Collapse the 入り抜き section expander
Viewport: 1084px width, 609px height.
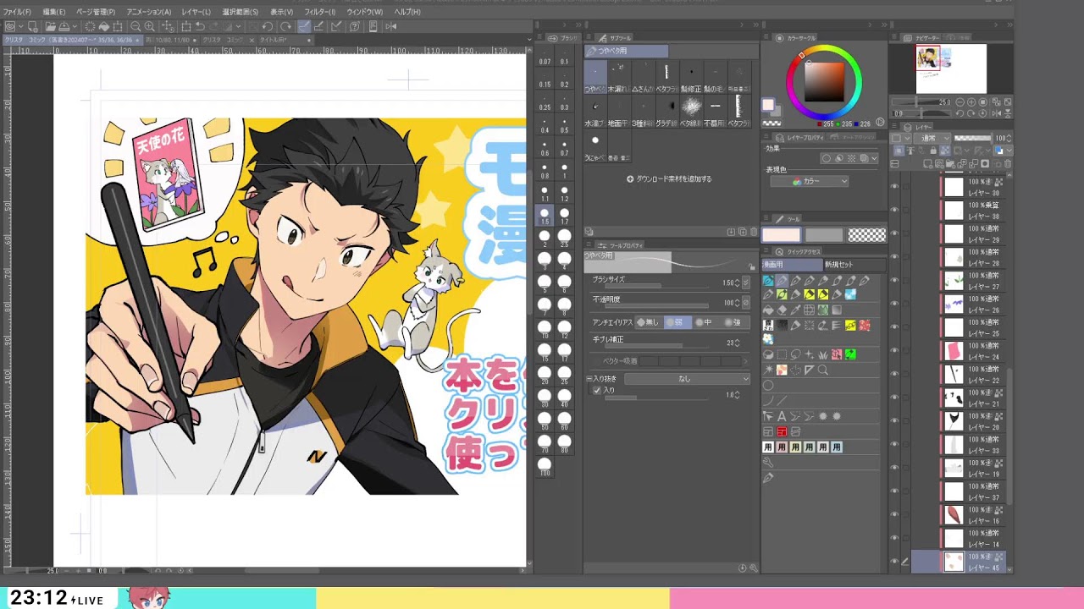coord(589,379)
